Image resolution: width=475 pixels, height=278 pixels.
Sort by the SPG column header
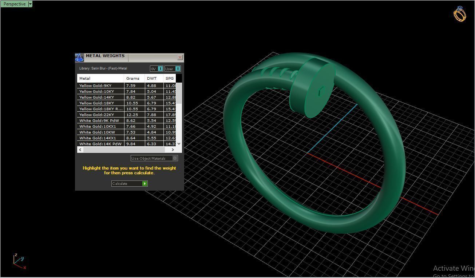pyautogui.click(x=170, y=78)
